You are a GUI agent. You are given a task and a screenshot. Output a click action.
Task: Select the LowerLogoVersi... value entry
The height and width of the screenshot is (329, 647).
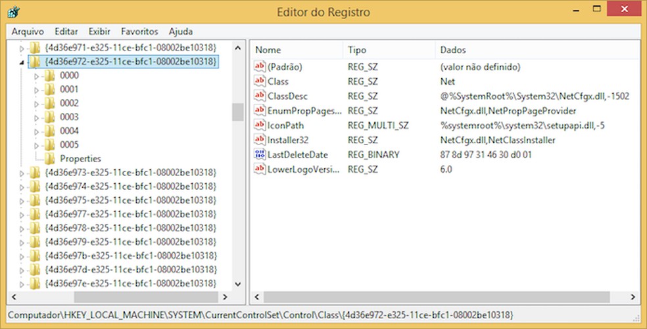[x=304, y=169]
